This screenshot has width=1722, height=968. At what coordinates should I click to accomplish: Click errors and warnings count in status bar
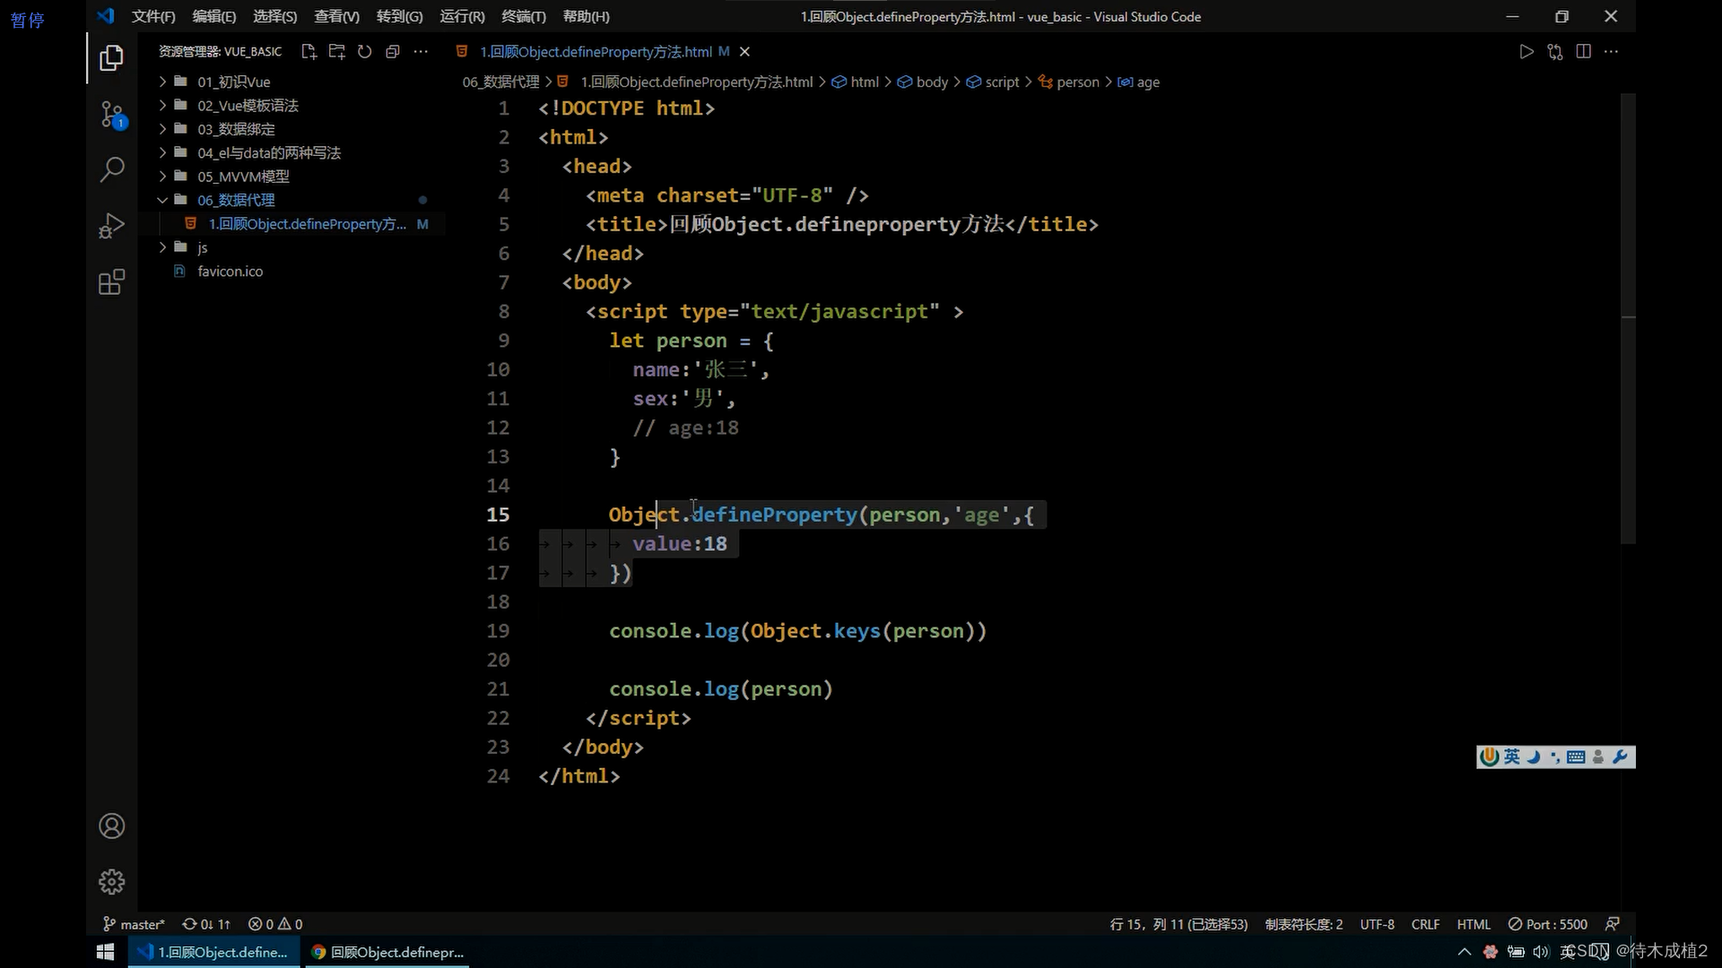tap(275, 924)
